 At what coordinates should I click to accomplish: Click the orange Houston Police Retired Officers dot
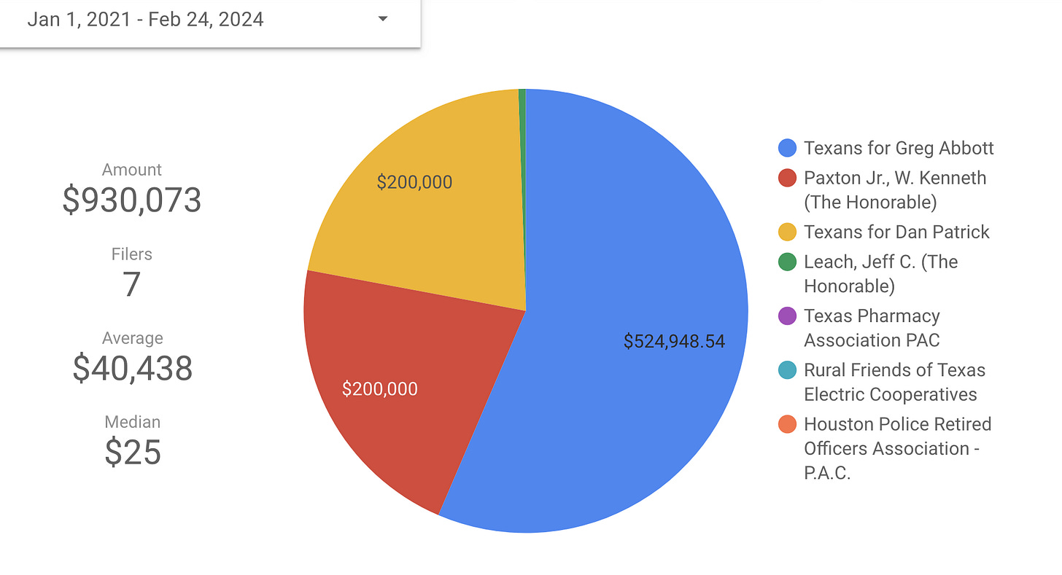coord(787,423)
